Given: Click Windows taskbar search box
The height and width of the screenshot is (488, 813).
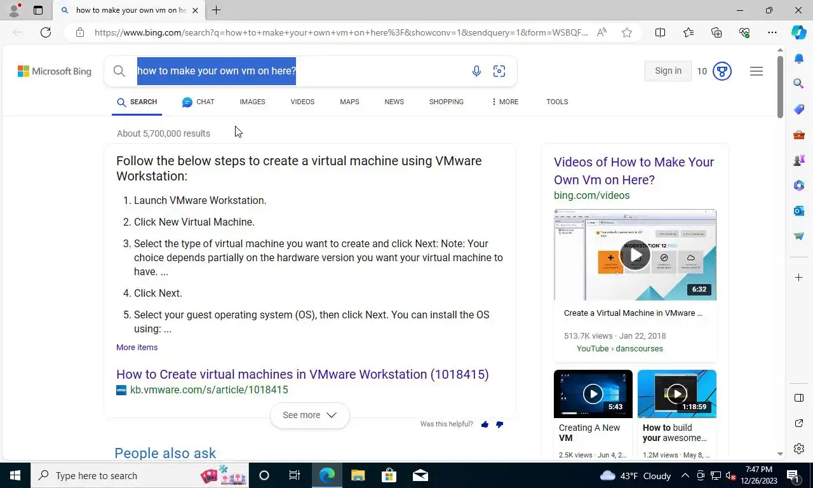Looking at the screenshot, I should click(x=140, y=475).
